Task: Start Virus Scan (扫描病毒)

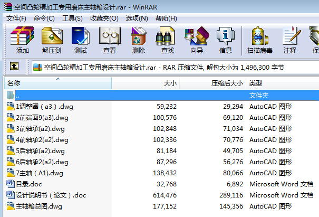Action: click(x=259, y=40)
